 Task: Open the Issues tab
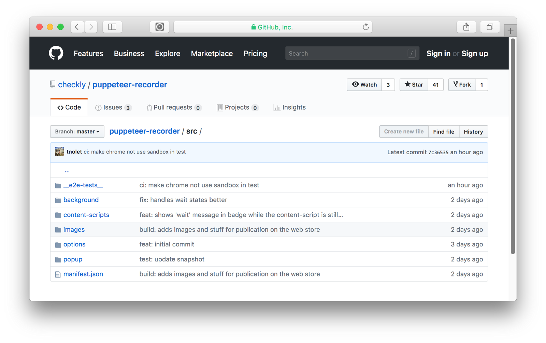coord(113,108)
